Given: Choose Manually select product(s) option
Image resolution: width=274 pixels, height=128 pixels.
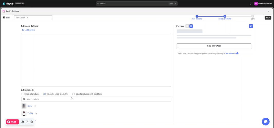Looking at the screenshot, I should point(45,94).
